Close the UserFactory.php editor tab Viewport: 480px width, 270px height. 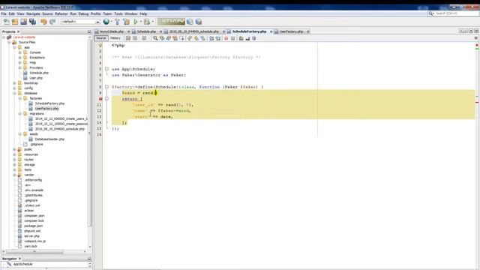click(x=308, y=31)
